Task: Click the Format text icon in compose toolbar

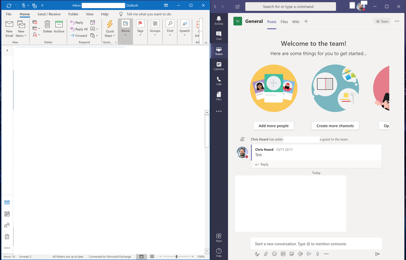Action: (x=257, y=254)
